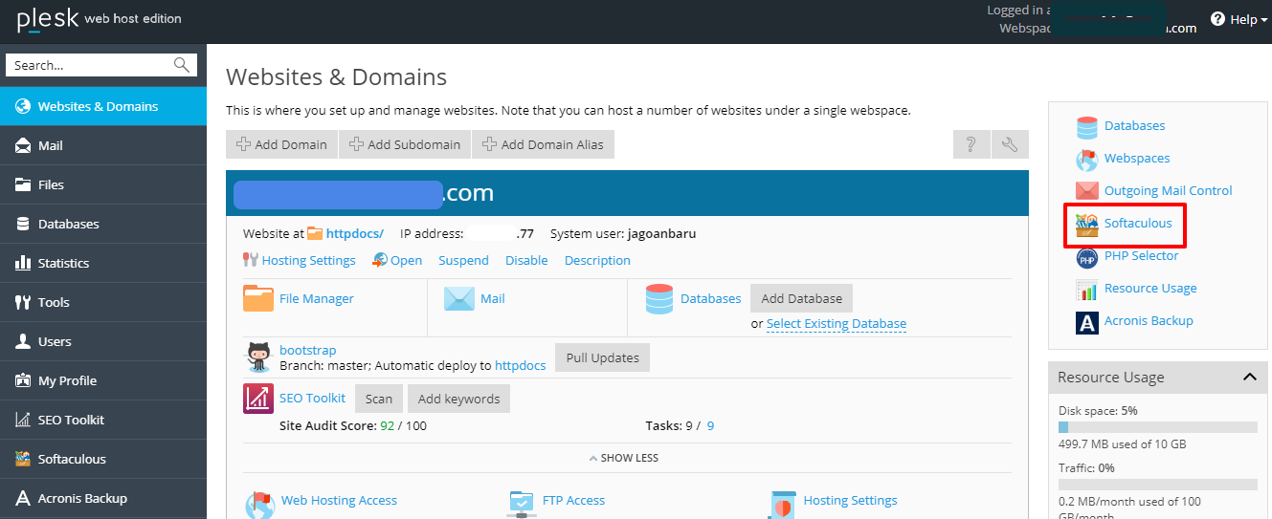1272x519 pixels.
Task: Collapse the Resource Usage panel
Action: 1249,378
